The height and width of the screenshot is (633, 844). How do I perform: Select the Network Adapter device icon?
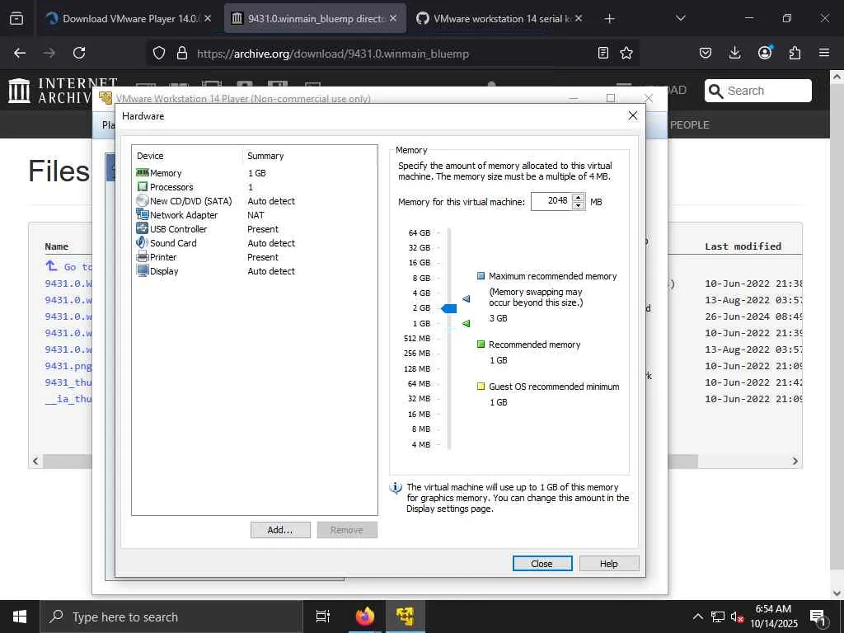(142, 214)
